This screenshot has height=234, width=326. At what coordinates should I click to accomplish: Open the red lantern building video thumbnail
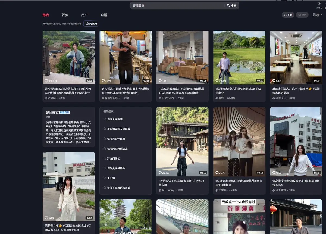(296, 217)
